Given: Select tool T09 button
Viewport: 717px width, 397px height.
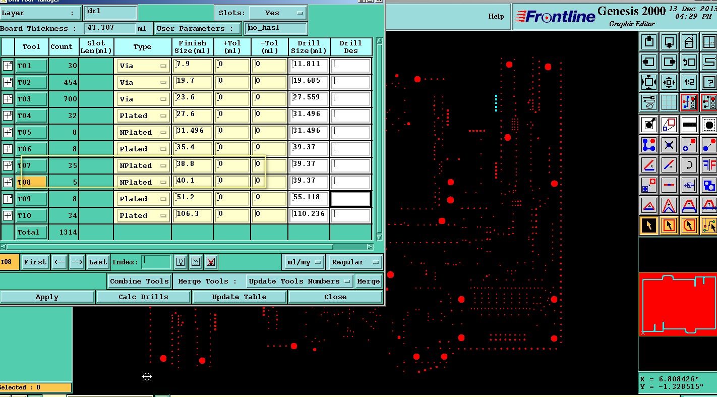Looking at the screenshot, I should (x=32, y=199).
